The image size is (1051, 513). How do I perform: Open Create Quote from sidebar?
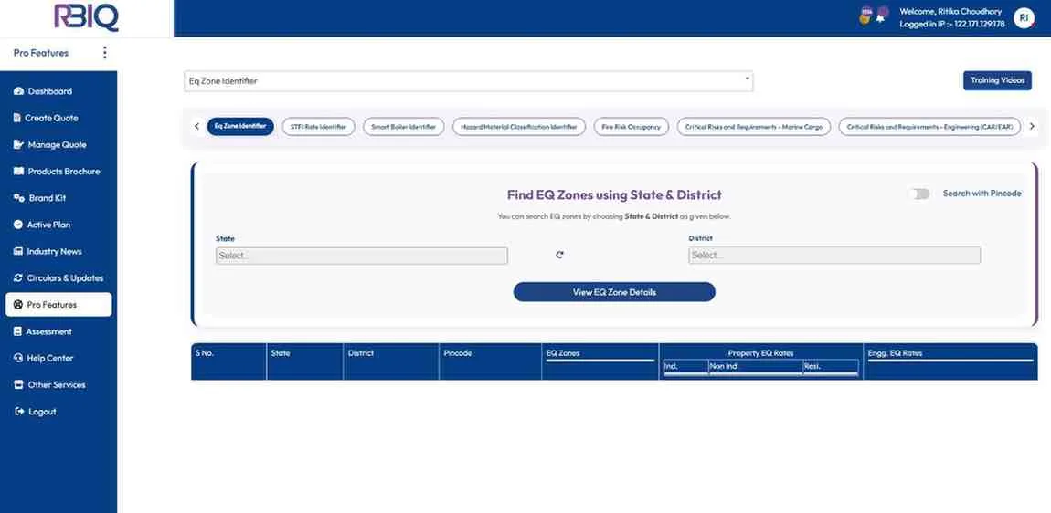point(51,118)
